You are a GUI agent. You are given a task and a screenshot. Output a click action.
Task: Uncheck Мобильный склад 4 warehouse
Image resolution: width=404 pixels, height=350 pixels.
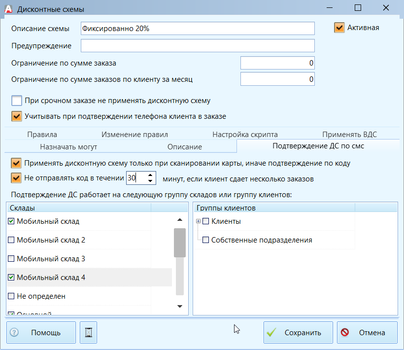[11, 278]
